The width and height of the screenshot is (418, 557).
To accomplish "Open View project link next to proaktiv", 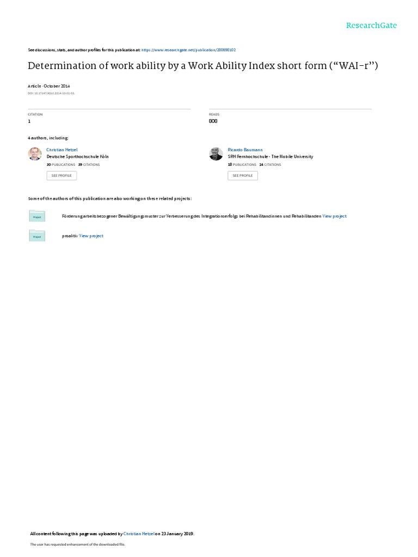I will pyautogui.click(x=91, y=236).
